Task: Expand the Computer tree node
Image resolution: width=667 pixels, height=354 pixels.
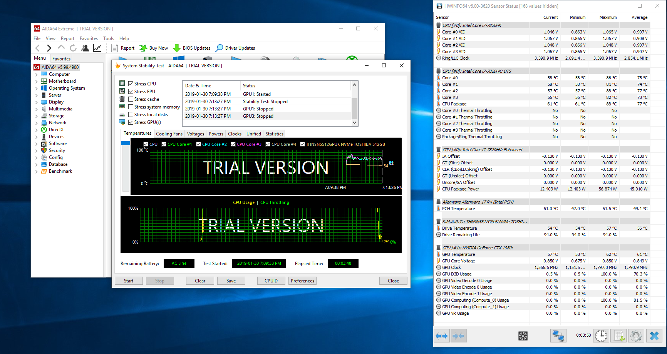Action: point(37,75)
